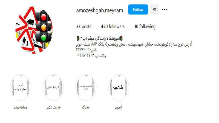
Task: Click the واتساپ WhatsApp number line
Action: click(x=91, y=56)
